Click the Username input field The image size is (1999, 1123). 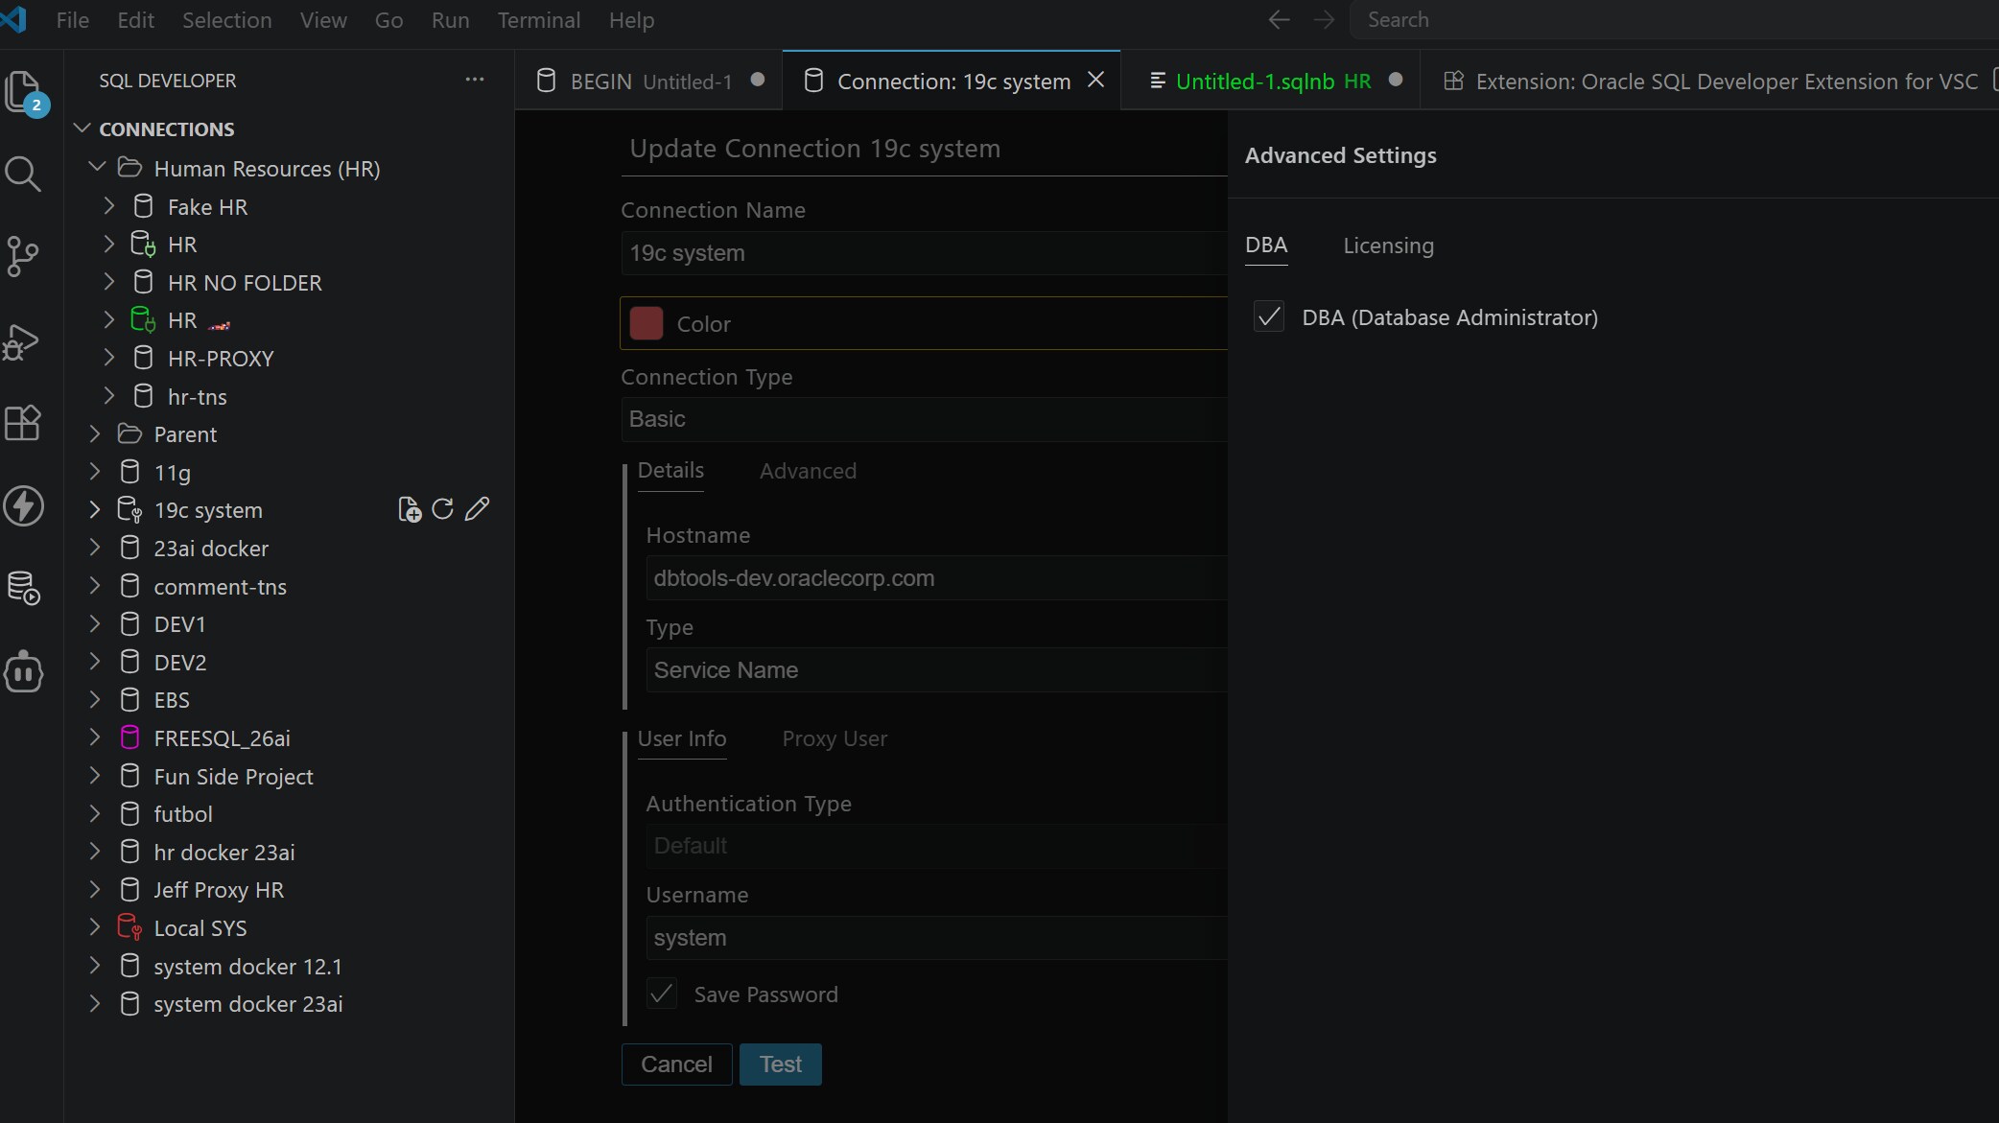(x=936, y=938)
